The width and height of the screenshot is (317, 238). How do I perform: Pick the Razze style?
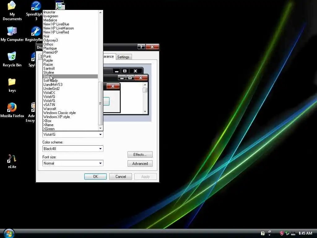point(70,64)
